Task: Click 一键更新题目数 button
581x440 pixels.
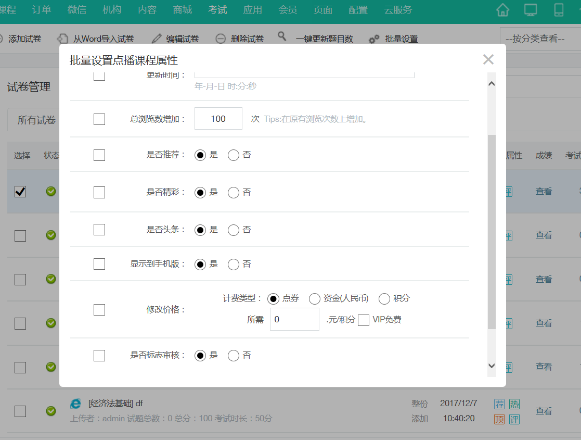Action: coord(324,39)
